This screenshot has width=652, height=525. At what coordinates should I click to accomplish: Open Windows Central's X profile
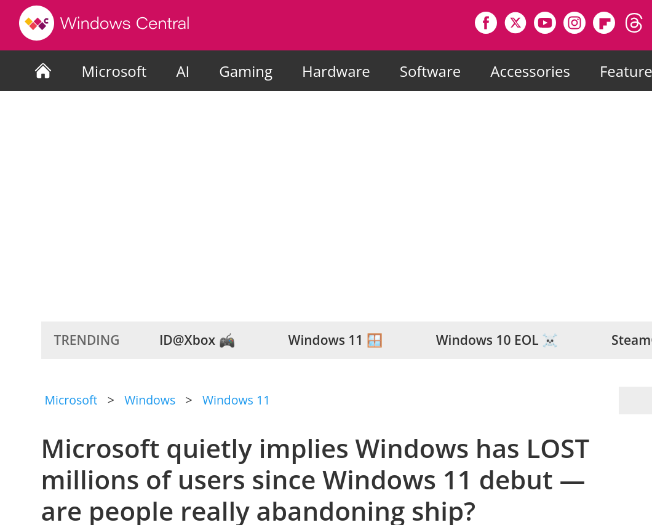tap(515, 22)
